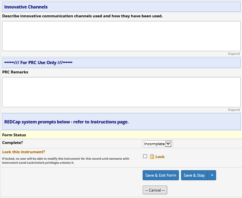Open the Complete? status dropdown
Image resolution: width=242 pixels, height=198 pixels.
pos(158,144)
